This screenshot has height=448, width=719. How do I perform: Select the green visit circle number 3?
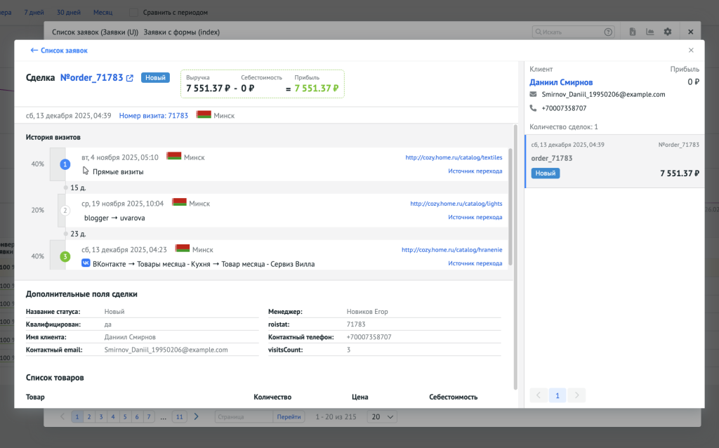(x=65, y=257)
